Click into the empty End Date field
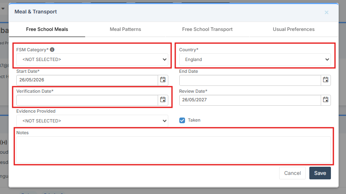 (250, 80)
